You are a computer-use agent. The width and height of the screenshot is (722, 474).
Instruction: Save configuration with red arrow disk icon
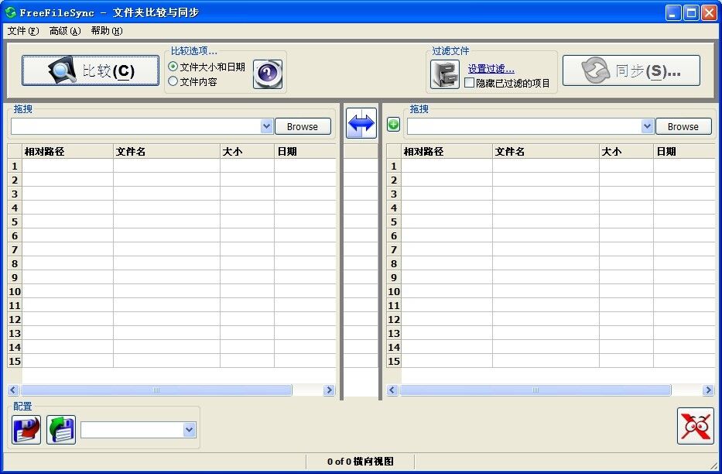pyautogui.click(x=26, y=430)
